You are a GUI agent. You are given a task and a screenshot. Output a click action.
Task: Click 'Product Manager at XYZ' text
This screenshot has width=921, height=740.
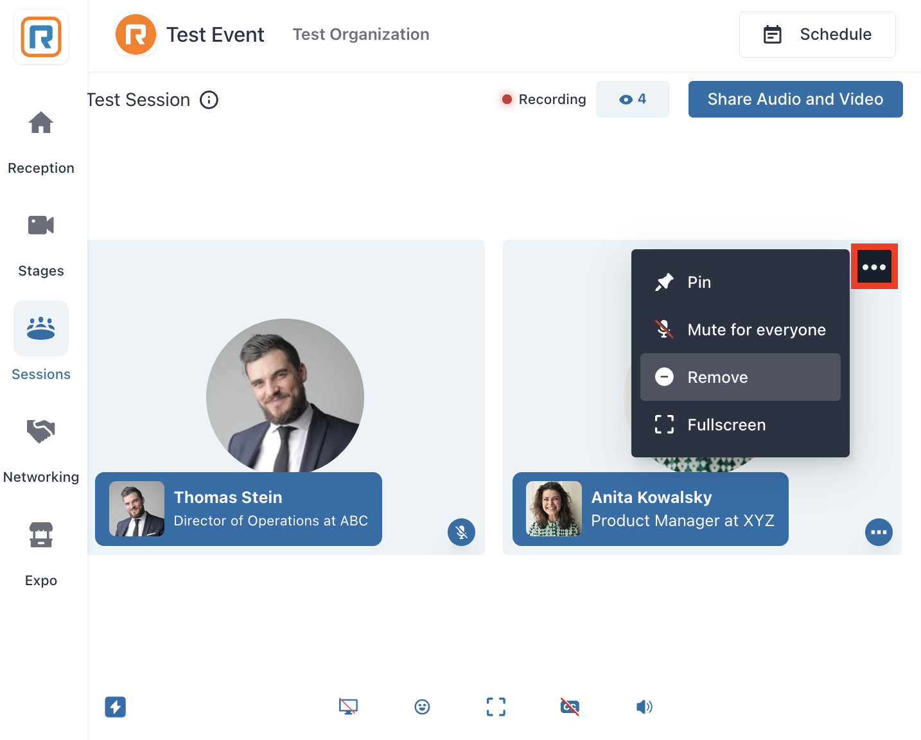tap(683, 521)
